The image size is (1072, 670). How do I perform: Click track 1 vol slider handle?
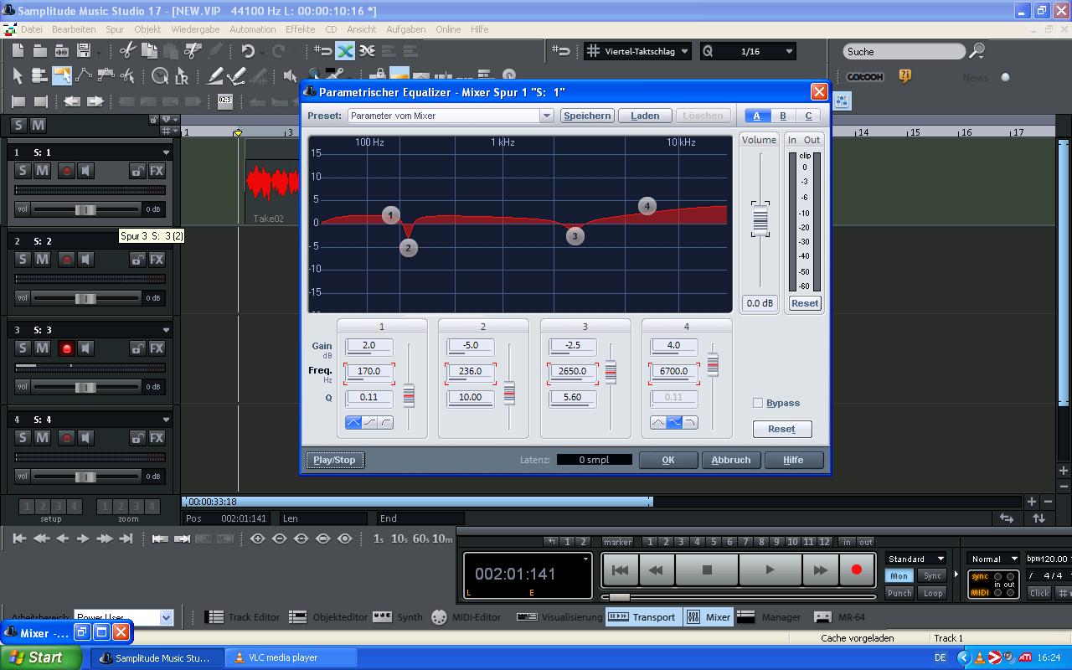coord(85,209)
